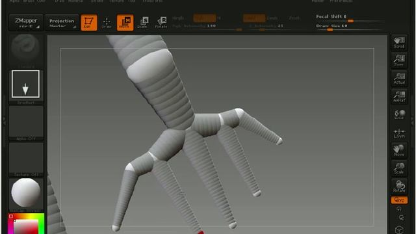This screenshot has width=416, height=234.
Task: Open the ZMapper plugin button
Action: click(x=26, y=23)
